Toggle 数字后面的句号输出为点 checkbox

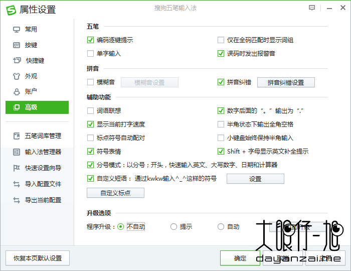point(221,110)
